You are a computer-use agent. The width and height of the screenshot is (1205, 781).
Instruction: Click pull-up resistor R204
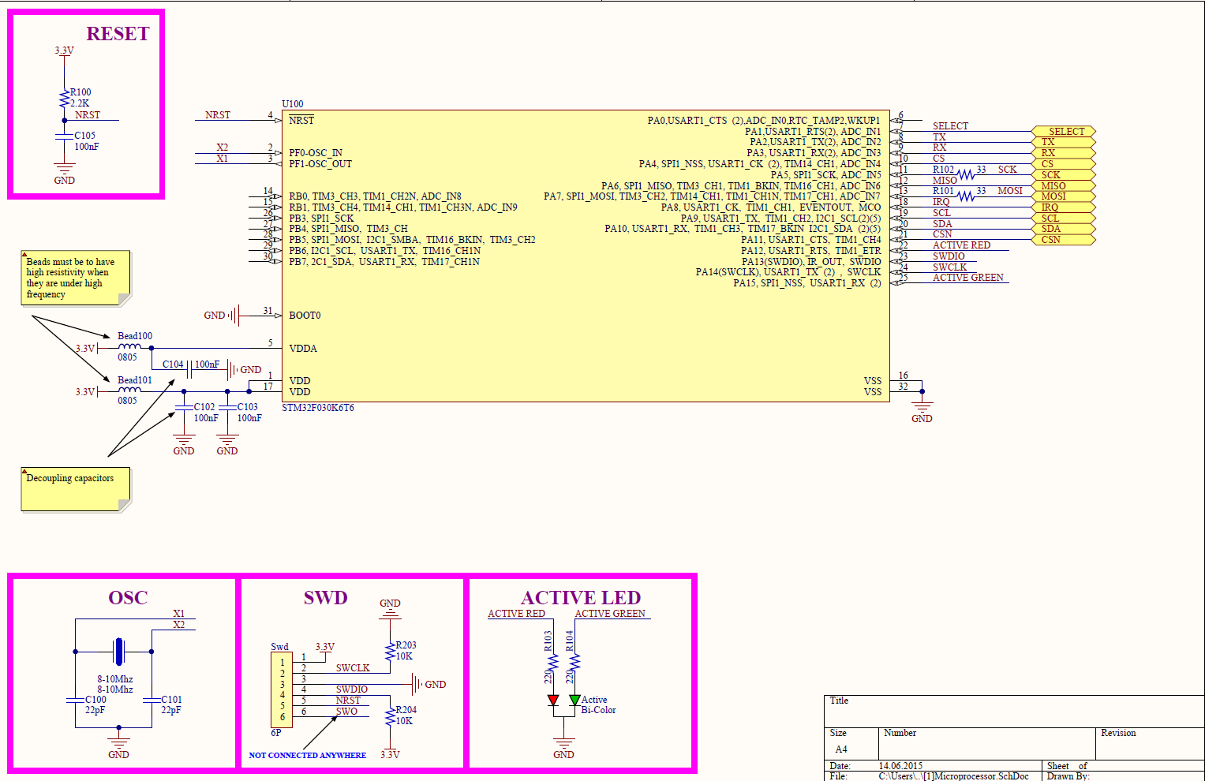pyautogui.click(x=390, y=716)
